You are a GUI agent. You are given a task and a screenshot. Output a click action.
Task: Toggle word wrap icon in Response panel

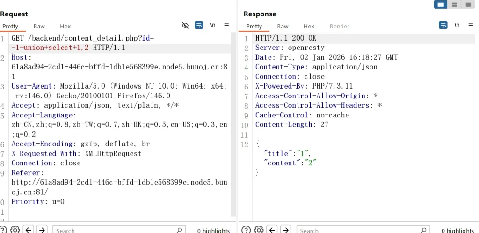pos(443,25)
